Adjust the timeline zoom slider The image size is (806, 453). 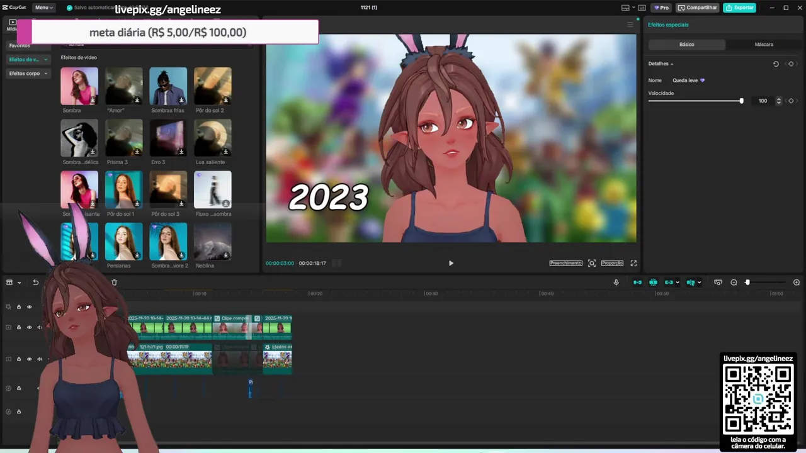[765, 282]
